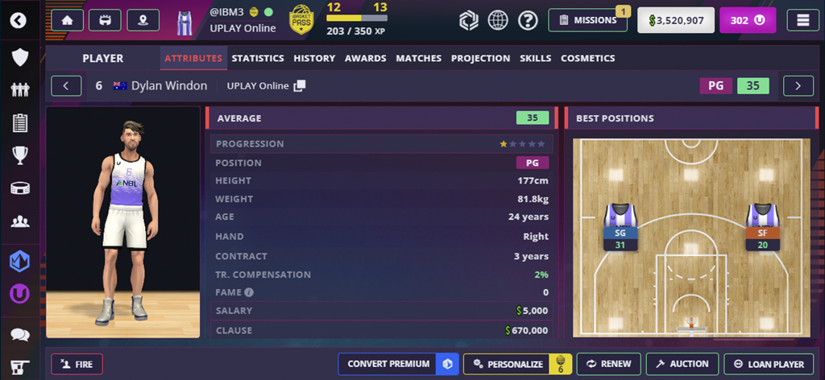Open the stadium icon in top bar
The width and height of the screenshot is (825, 380).
pyautogui.click(x=106, y=20)
